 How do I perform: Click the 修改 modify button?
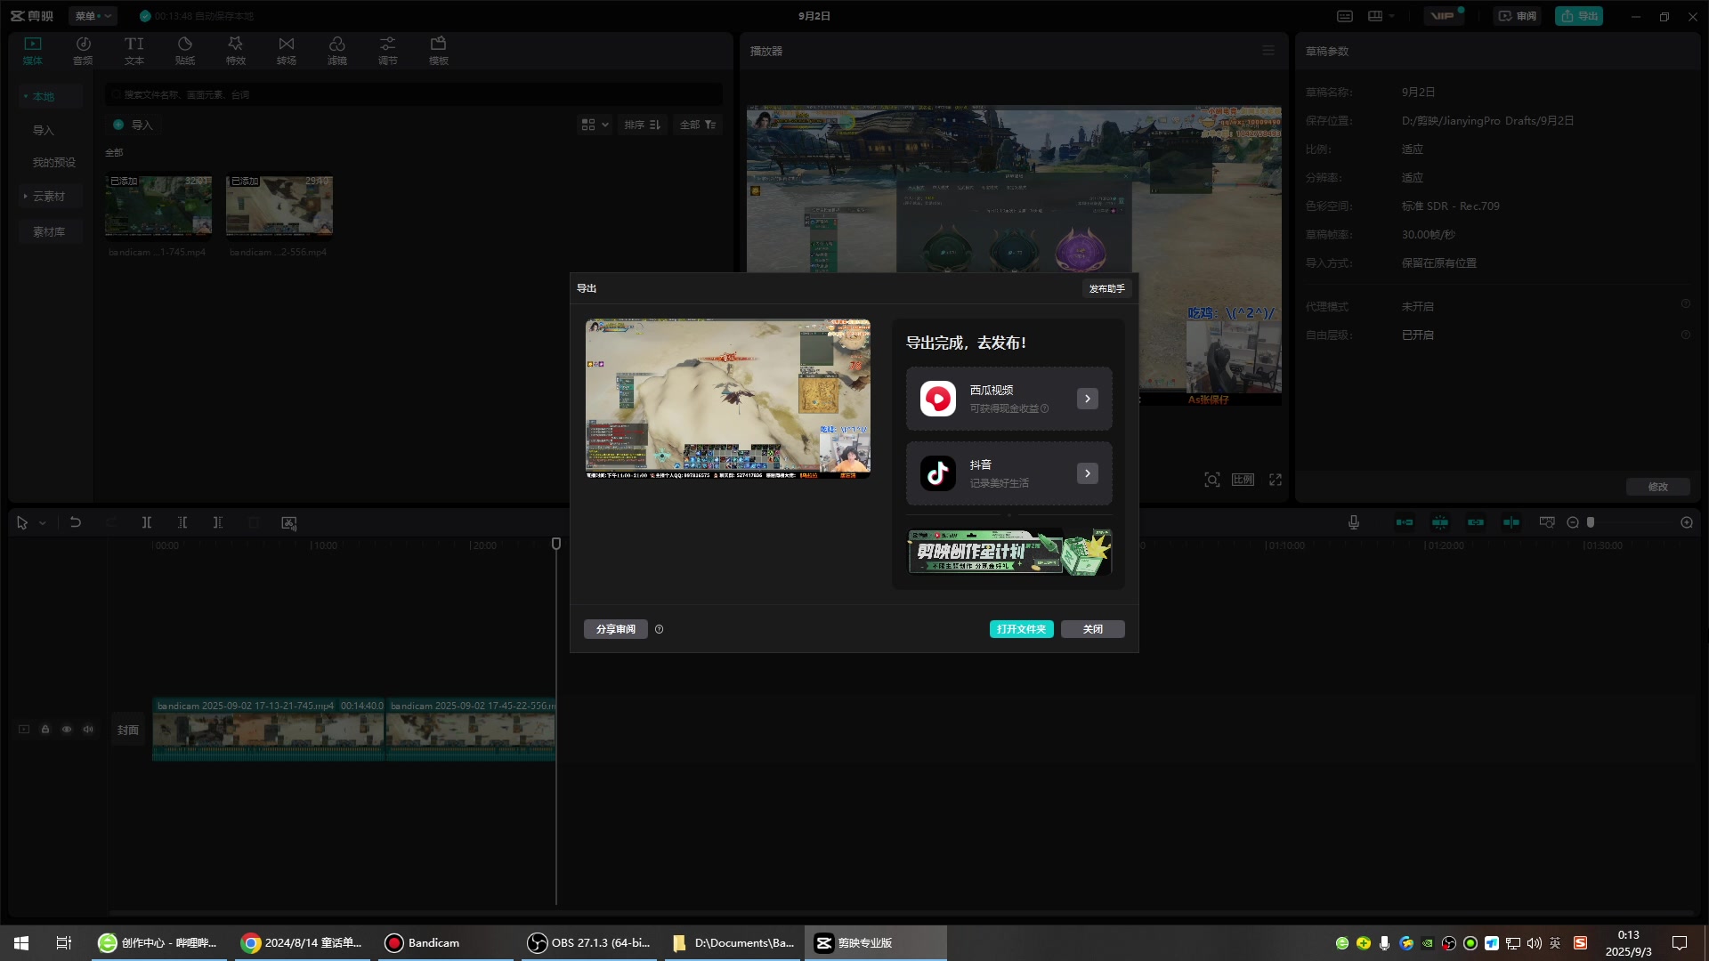1657,487
